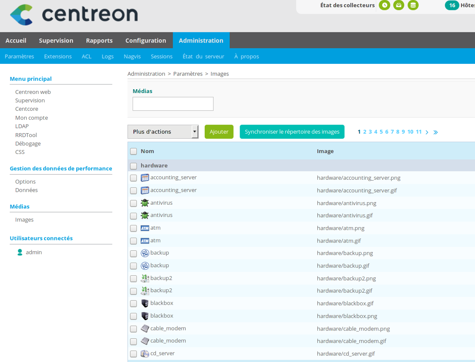Screen dimensions: 475x362
Task: Click the last page double-chevron
Action: pyautogui.click(x=436, y=132)
